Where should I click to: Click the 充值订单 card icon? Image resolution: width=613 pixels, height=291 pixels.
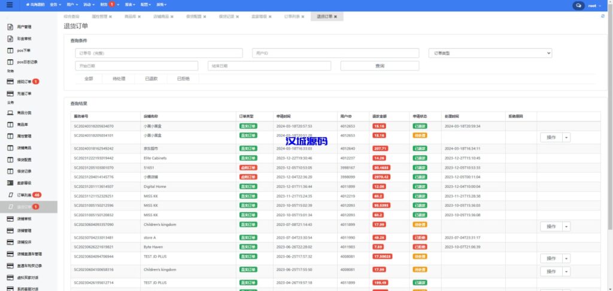click(11, 94)
